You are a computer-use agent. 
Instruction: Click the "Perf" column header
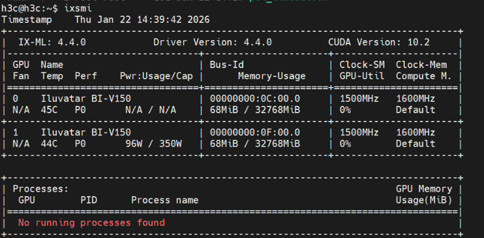point(86,76)
